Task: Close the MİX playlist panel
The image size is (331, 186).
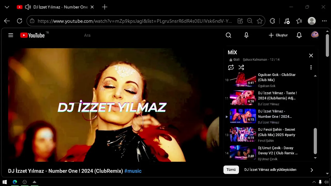Action: [x=311, y=56]
